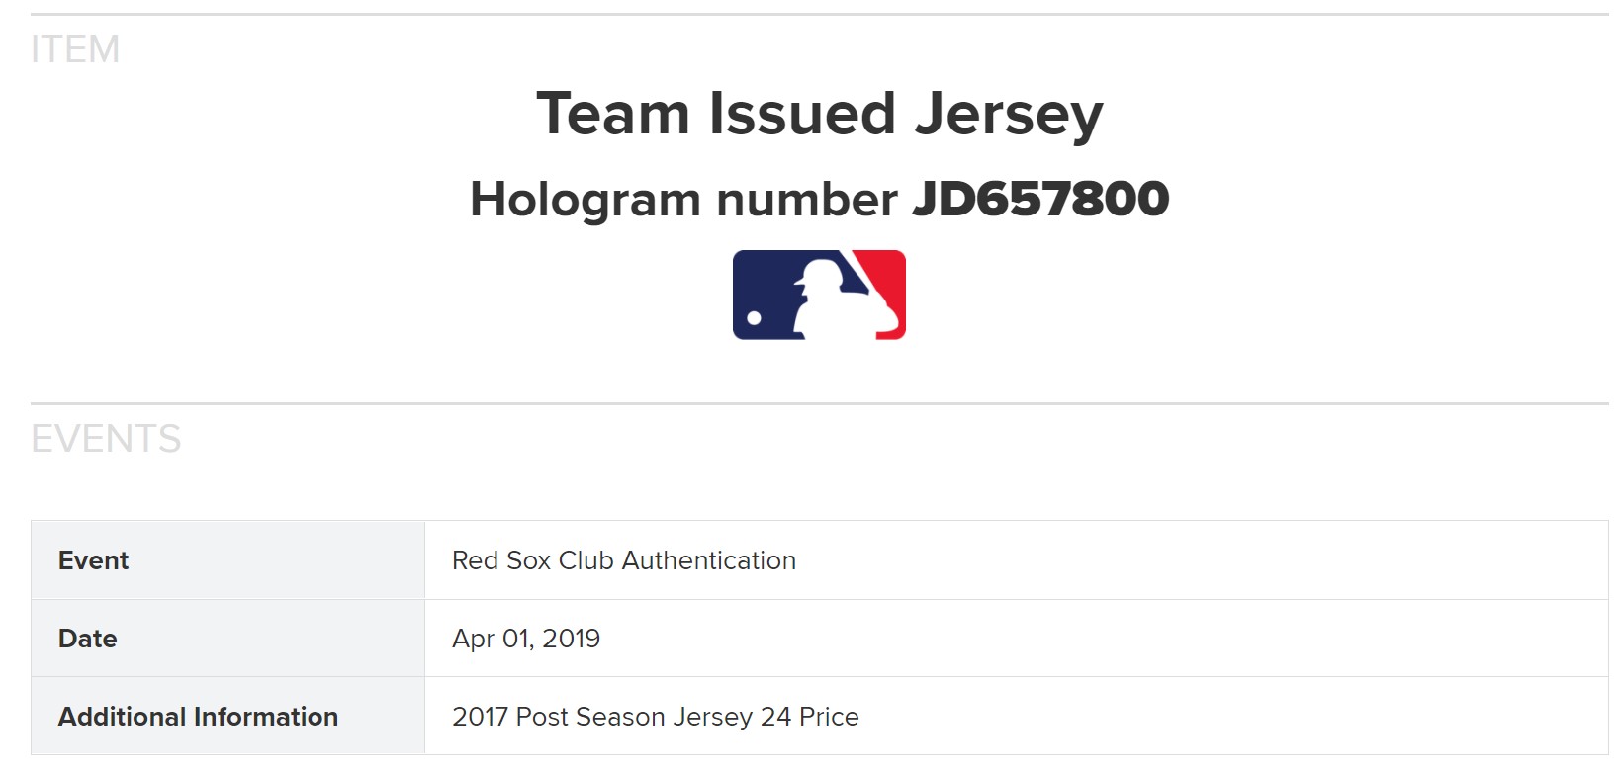The width and height of the screenshot is (1623, 771).
Task: Click the Red Sox Club Authentication value
Action: 623,560
